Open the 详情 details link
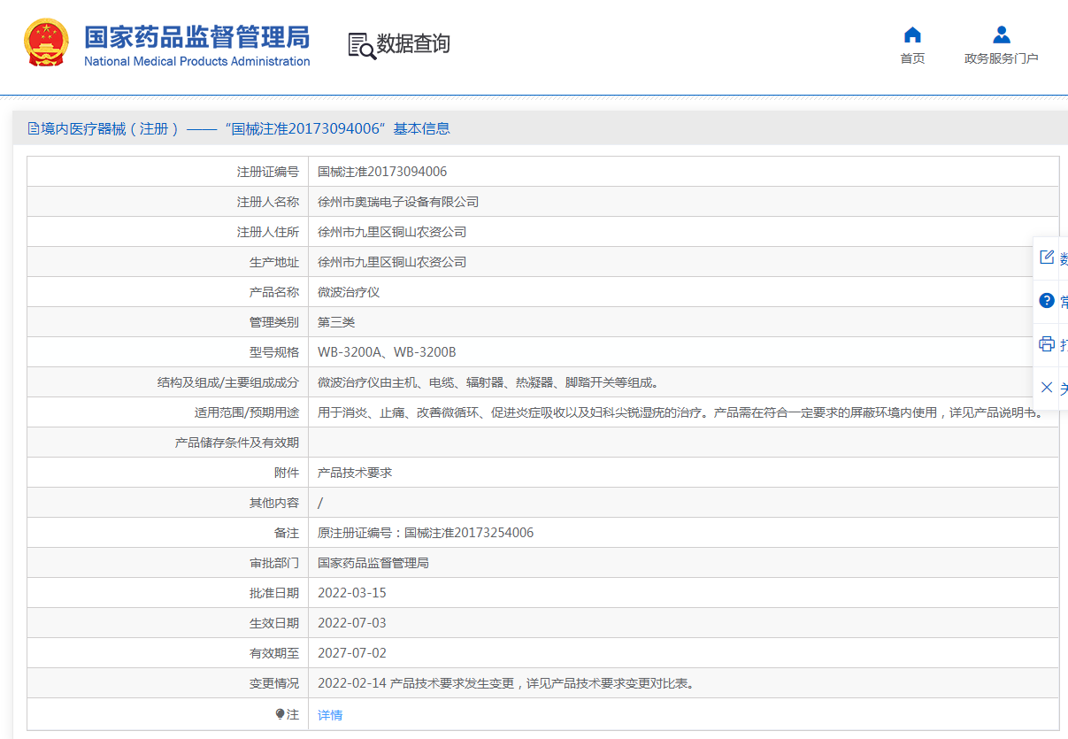 tap(330, 714)
